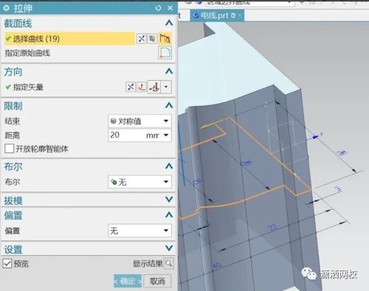Click the inferred vector icon
This screenshot has width=369, height=291.
pyautogui.click(x=154, y=87)
